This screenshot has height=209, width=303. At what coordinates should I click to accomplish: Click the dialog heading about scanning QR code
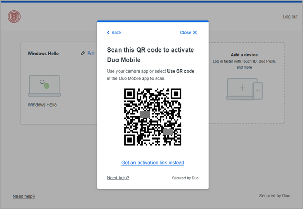coord(150,55)
